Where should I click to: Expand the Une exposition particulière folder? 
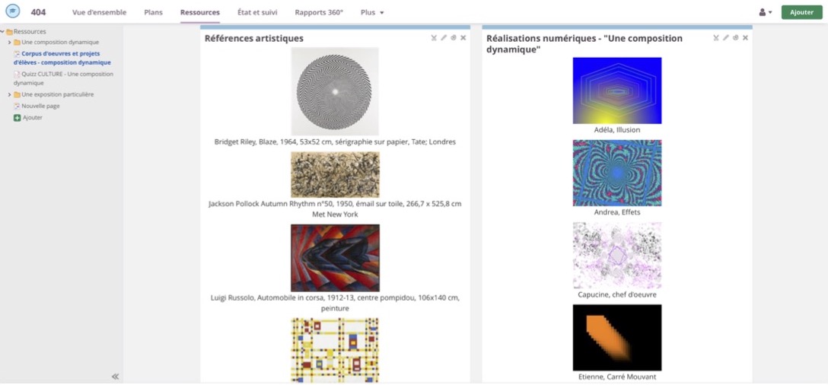tap(9, 95)
